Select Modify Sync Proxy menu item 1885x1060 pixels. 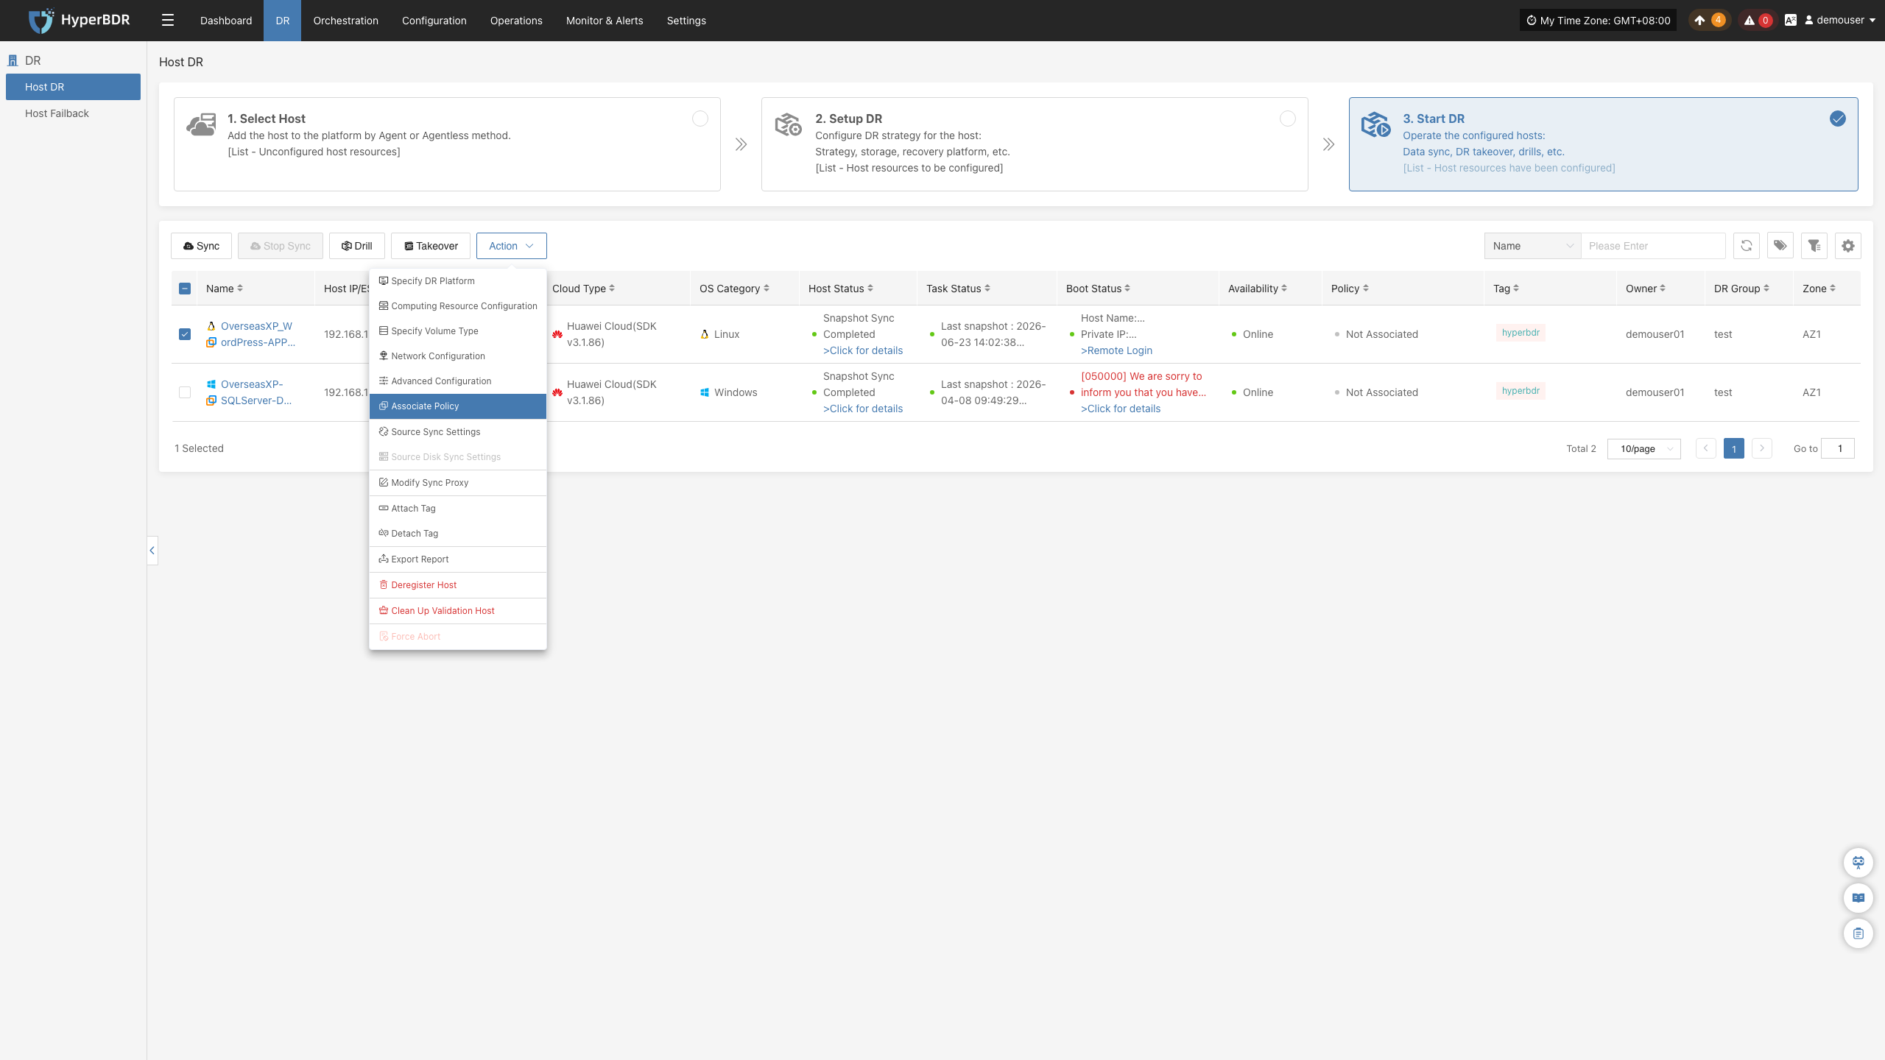pyautogui.click(x=458, y=483)
